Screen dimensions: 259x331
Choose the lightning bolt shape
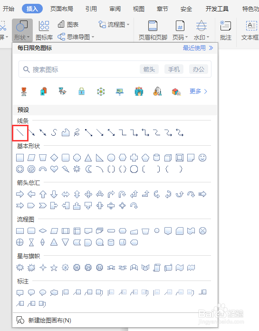66,169
